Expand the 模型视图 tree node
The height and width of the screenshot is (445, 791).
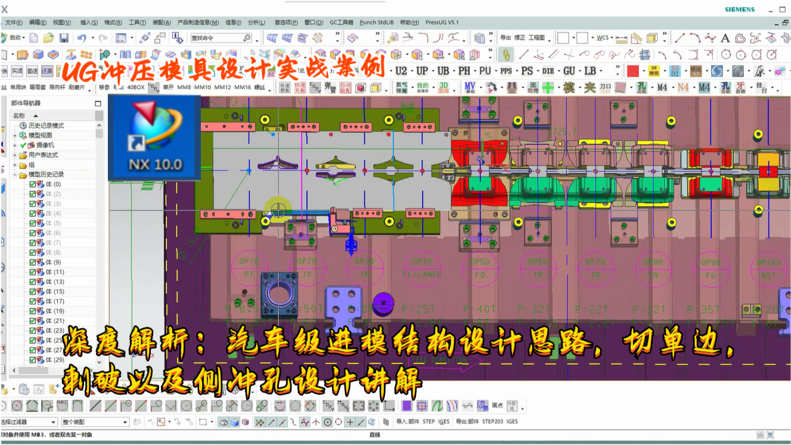(x=15, y=136)
